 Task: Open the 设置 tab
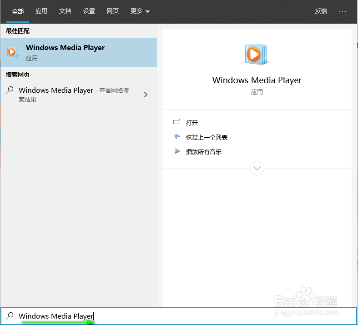tap(89, 11)
